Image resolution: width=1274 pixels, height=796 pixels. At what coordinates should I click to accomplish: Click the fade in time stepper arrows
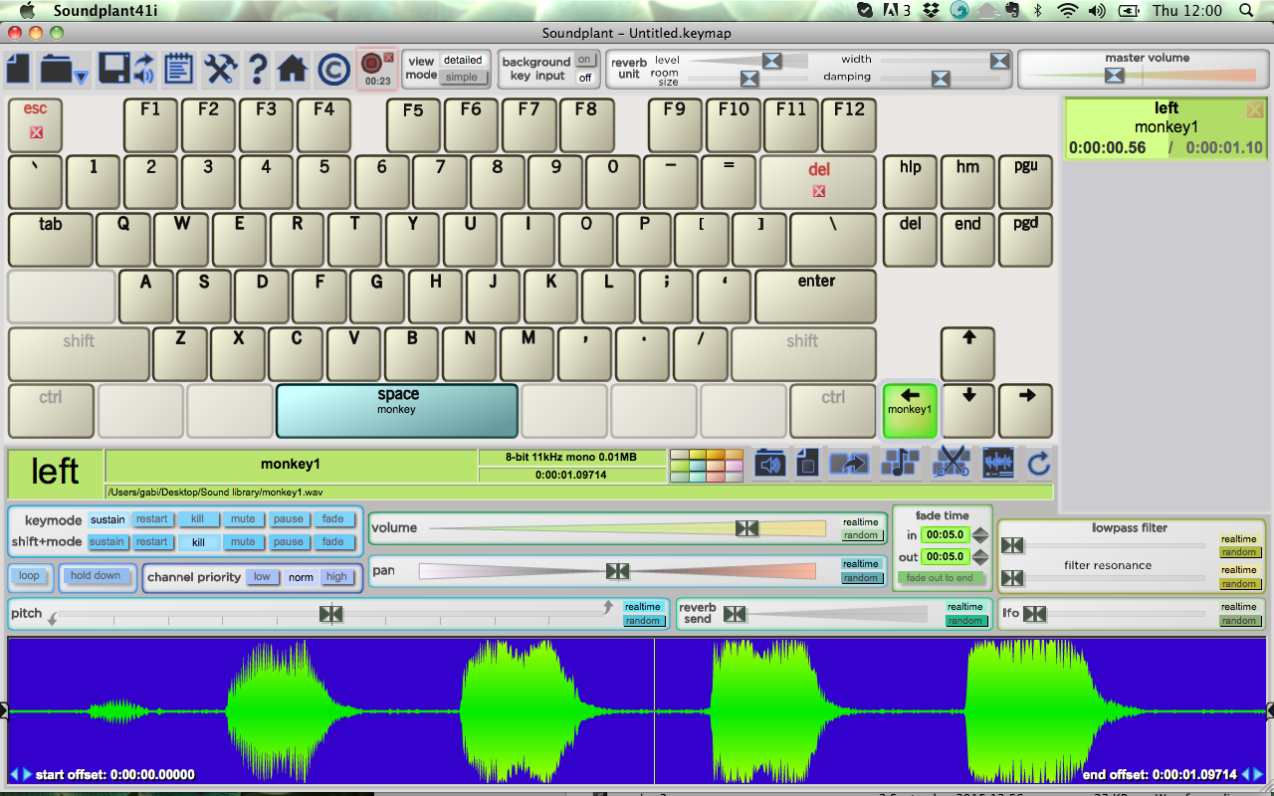980,535
